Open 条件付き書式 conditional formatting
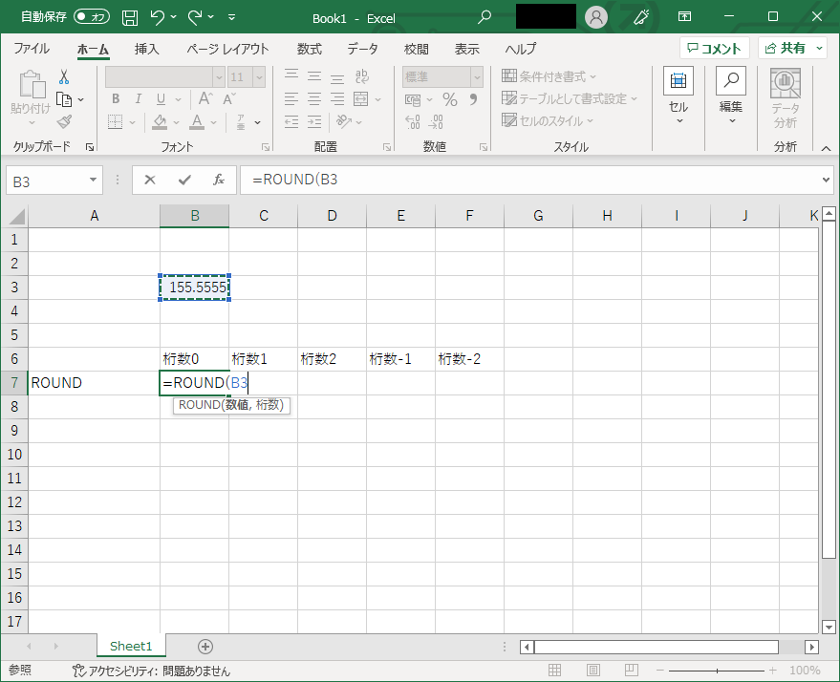This screenshot has height=682, width=840. point(549,76)
